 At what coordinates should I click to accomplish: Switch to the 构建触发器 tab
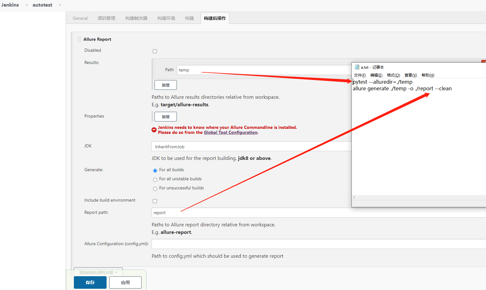click(x=136, y=18)
